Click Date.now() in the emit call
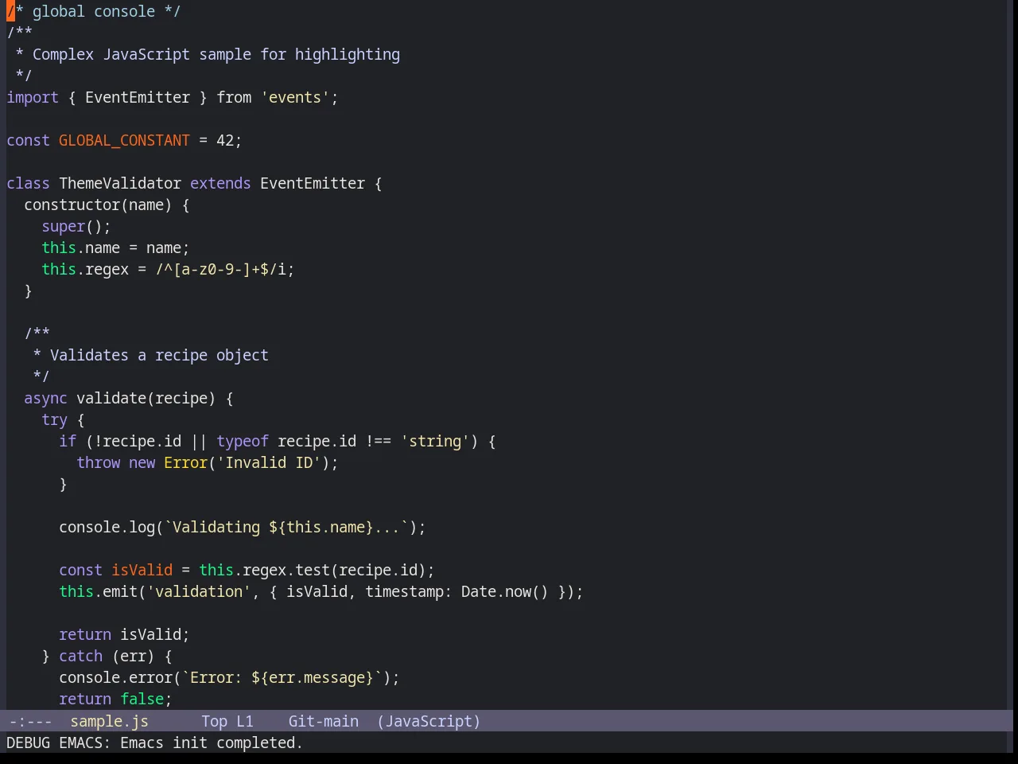Screen dimensions: 1018x764 (505, 591)
